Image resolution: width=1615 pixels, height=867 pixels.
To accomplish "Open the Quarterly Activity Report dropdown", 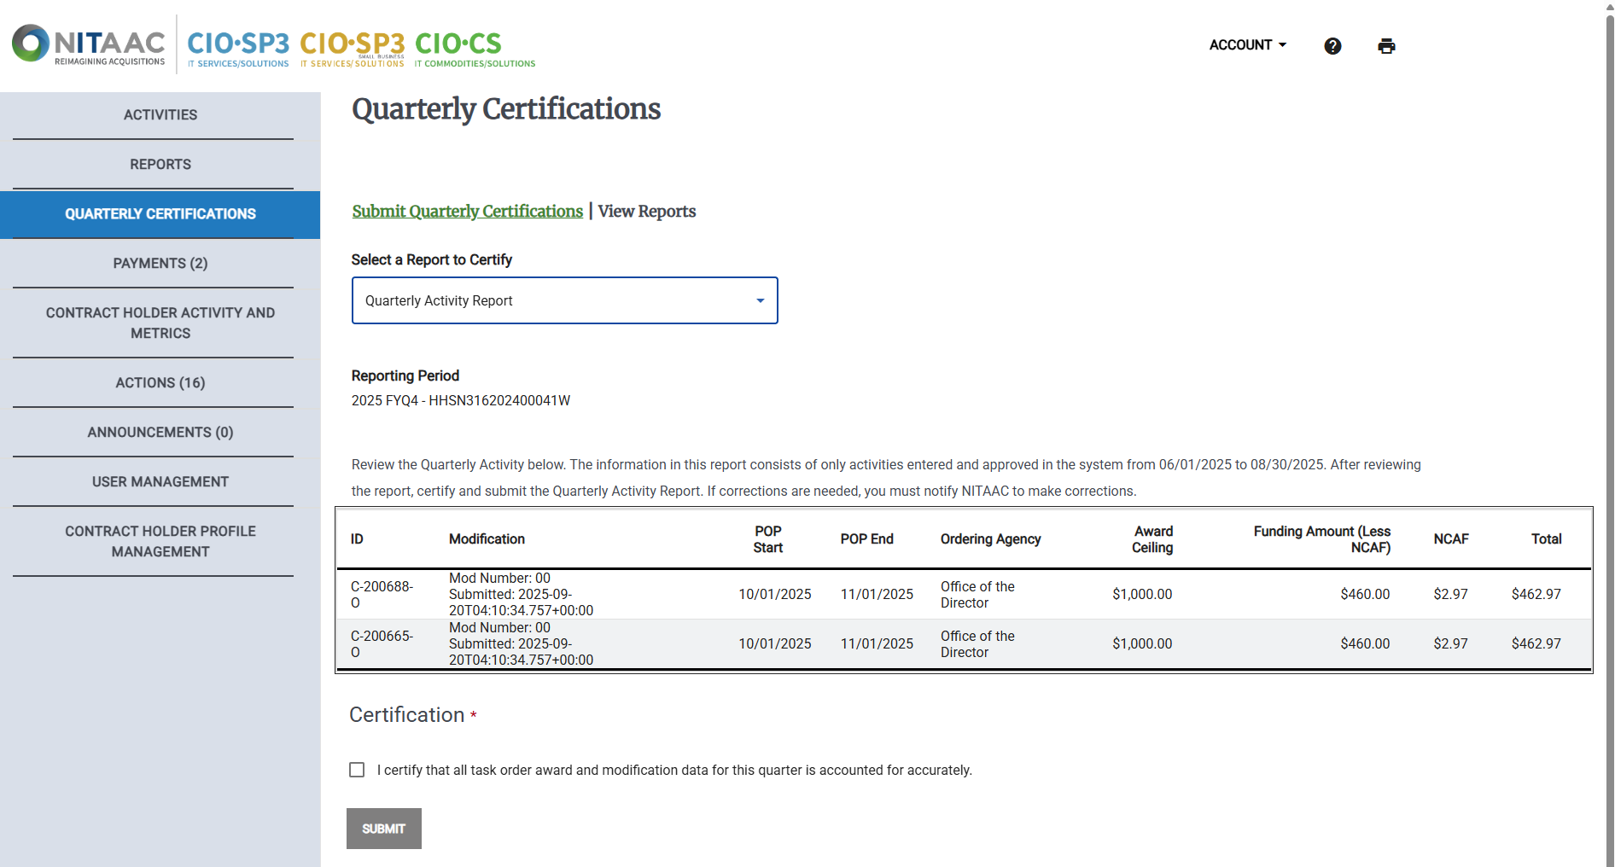I will pos(564,300).
